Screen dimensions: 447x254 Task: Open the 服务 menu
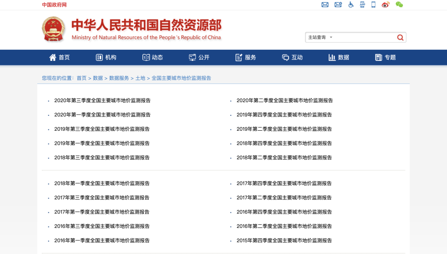246,57
